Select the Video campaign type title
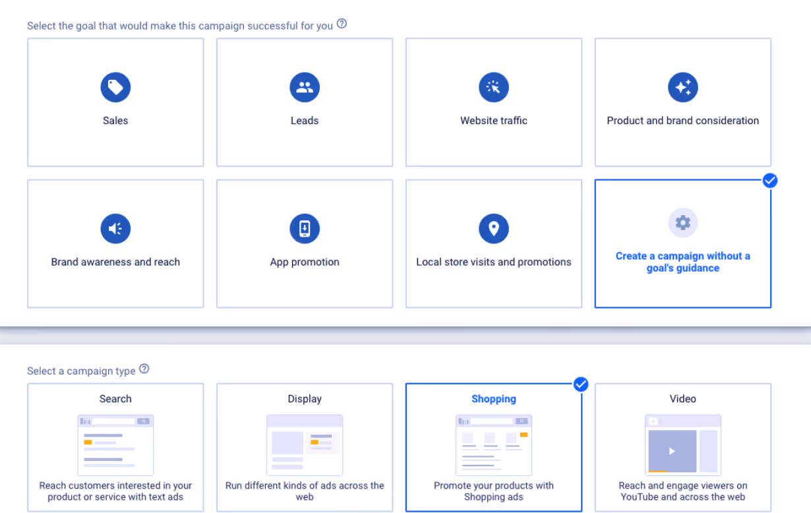811x513 pixels. (x=683, y=399)
